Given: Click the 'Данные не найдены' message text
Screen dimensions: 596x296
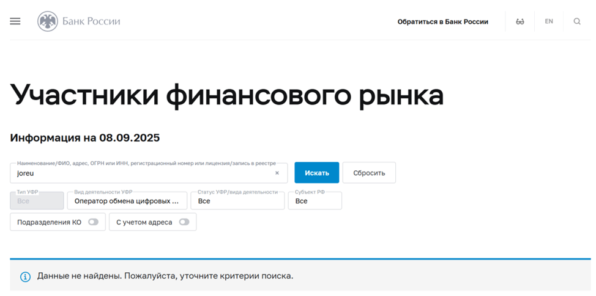Looking at the screenshot, I should pos(165,276).
